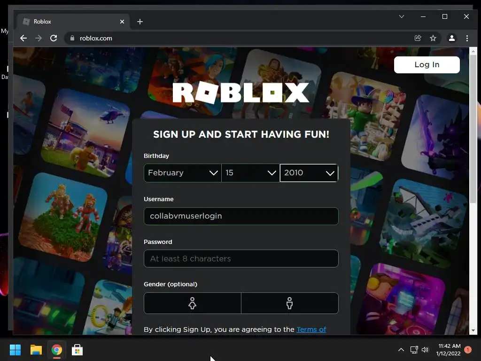Open Chrome's three-dot menu
481x361 pixels.
pos(467,38)
